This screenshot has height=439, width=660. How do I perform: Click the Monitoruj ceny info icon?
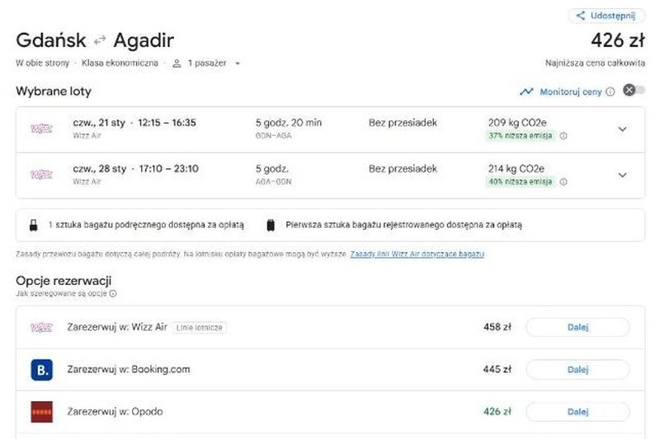610,91
